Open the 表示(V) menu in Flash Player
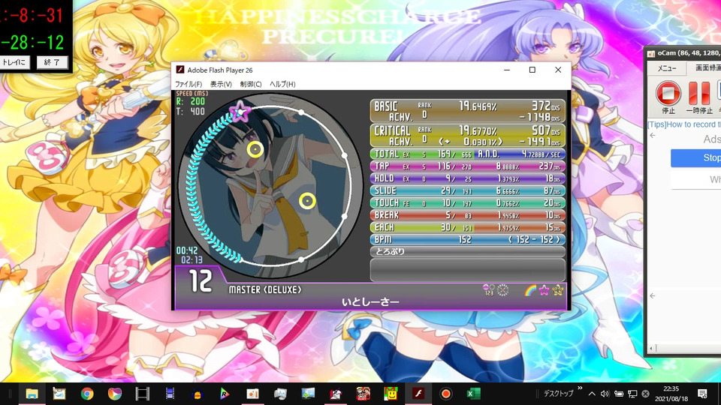Screen dimensions: 721x405 point(221,84)
